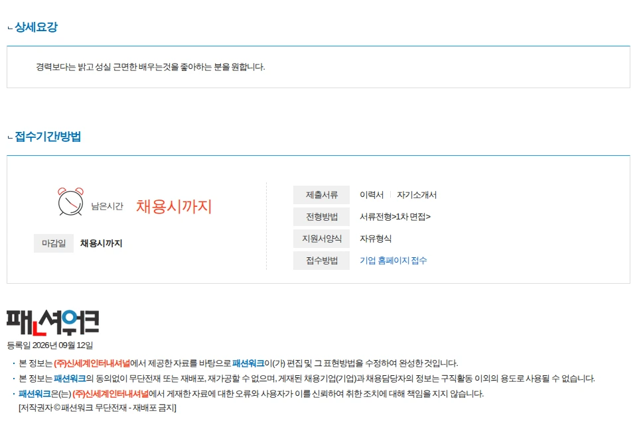Click the large red 채용시까지 text
This screenshot has width=637, height=425.
click(174, 206)
